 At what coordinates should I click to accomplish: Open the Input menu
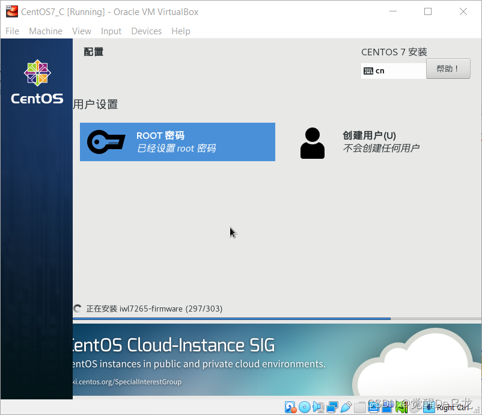[x=111, y=31]
